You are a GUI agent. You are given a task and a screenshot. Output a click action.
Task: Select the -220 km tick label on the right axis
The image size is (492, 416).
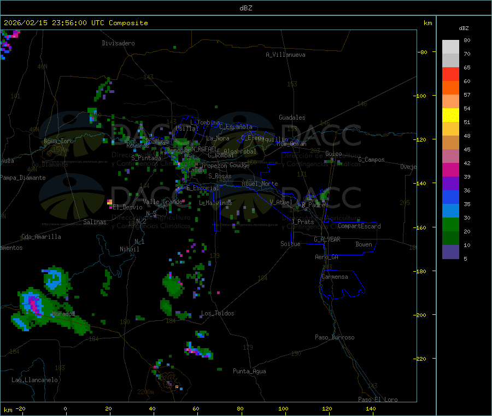421,359
